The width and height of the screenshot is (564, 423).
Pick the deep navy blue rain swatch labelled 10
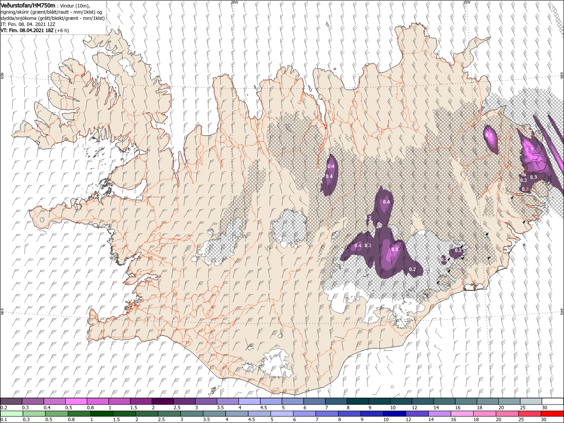[394, 414]
